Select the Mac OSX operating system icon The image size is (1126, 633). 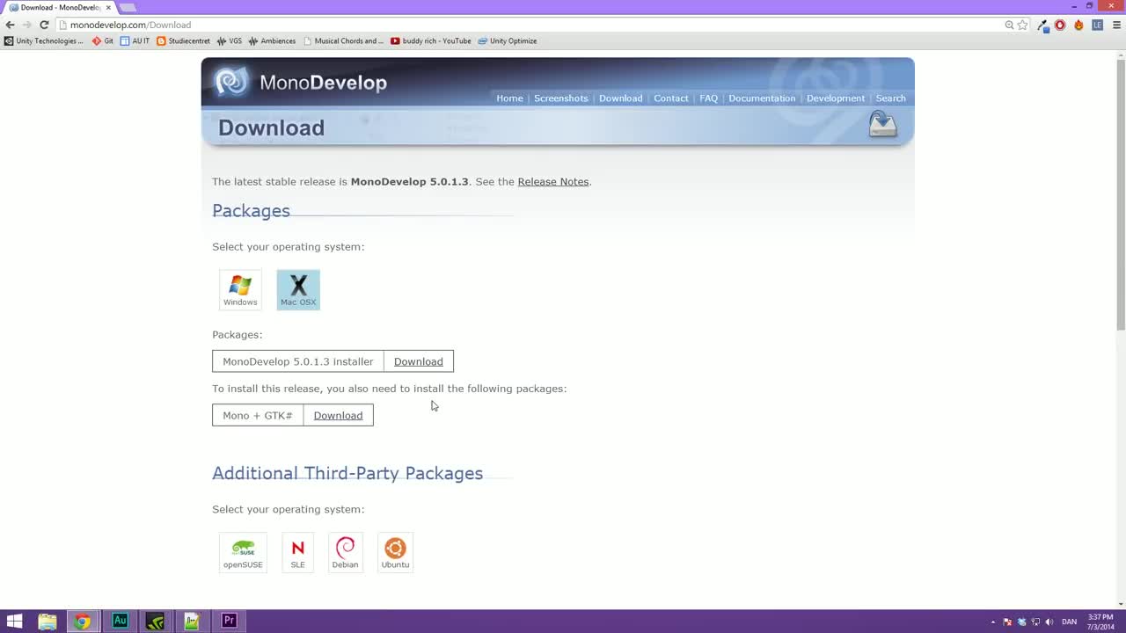[298, 289]
